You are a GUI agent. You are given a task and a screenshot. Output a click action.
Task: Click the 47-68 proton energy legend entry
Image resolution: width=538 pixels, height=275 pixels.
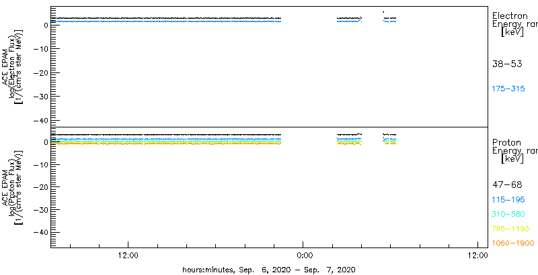(x=507, y=185)
